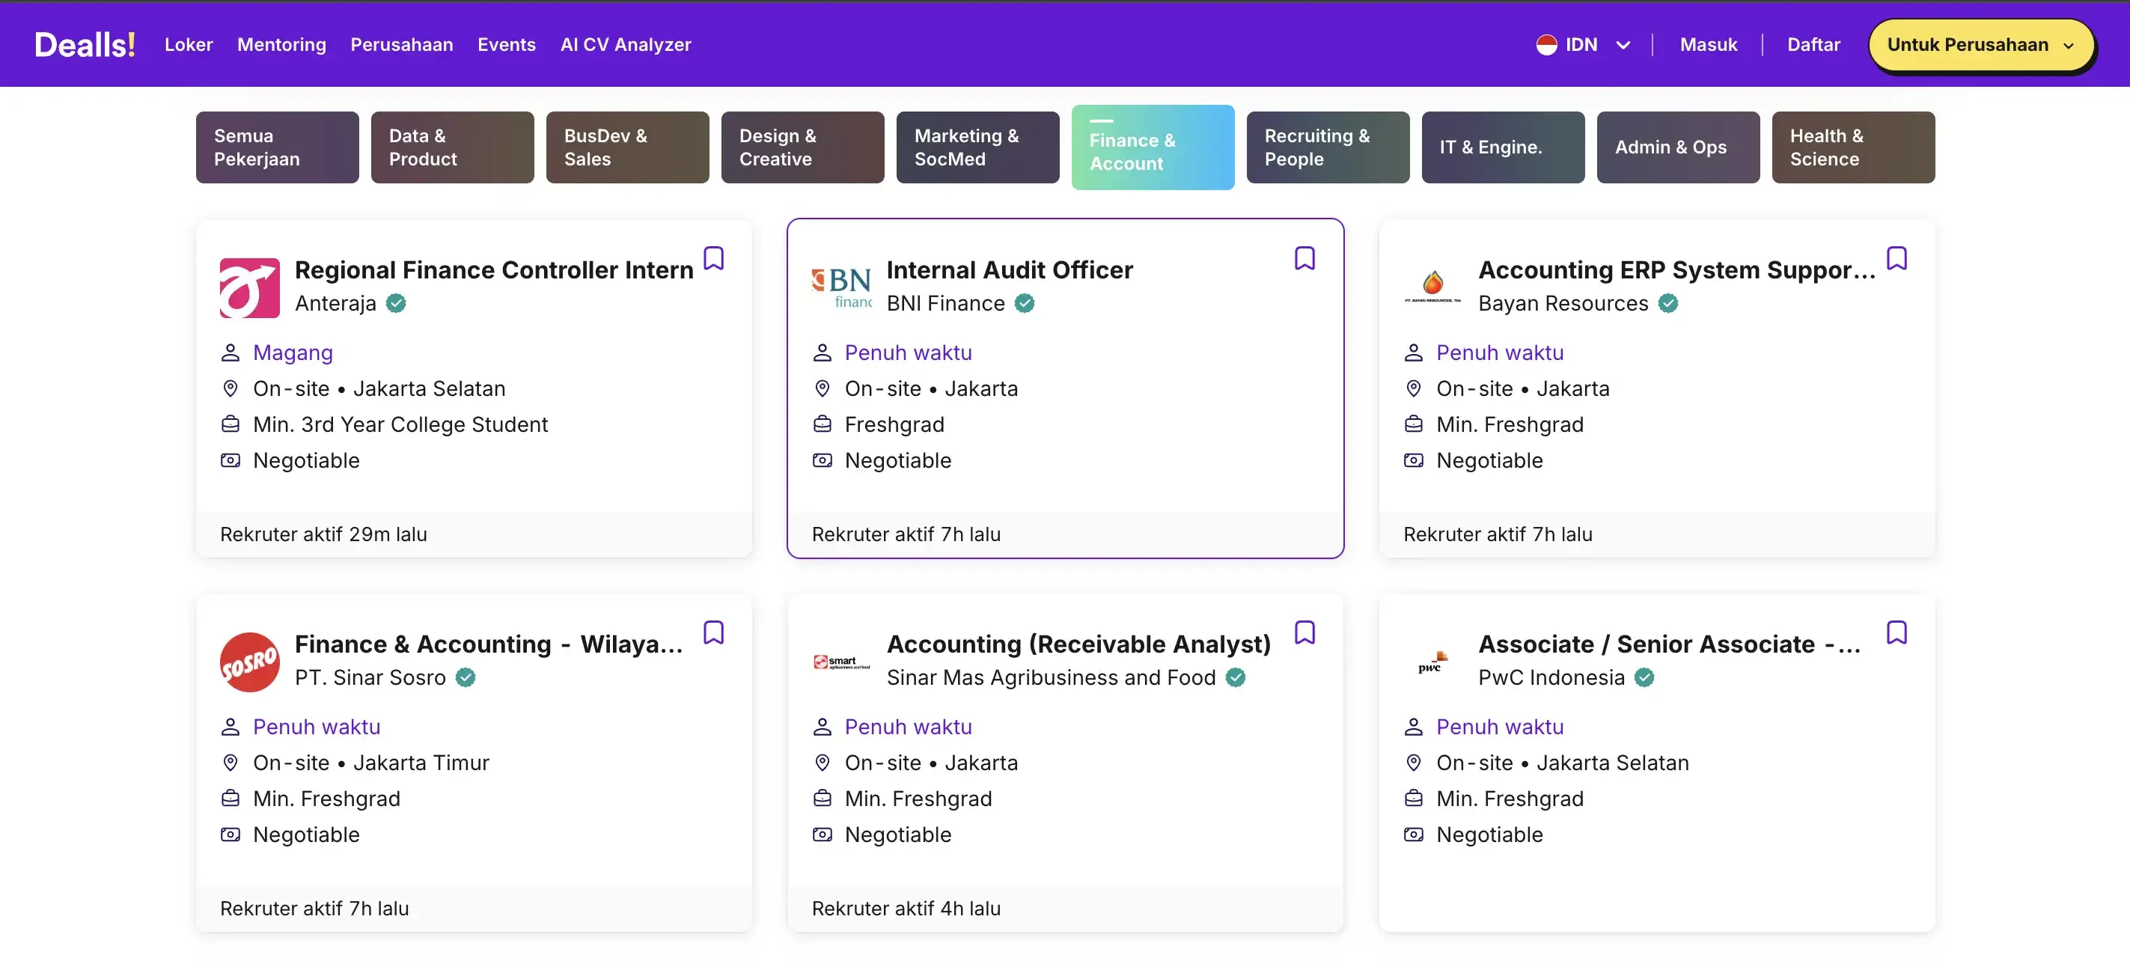2130x961 pixels.
Task: Click Anteraja verified badge icon
Action: point(396,304)
